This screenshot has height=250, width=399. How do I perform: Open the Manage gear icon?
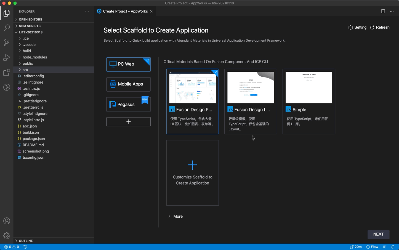tap(7, 236)
